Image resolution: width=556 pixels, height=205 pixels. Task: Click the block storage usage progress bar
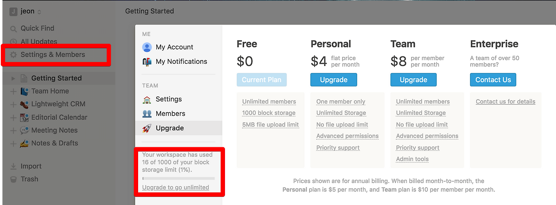click(179, 179)
